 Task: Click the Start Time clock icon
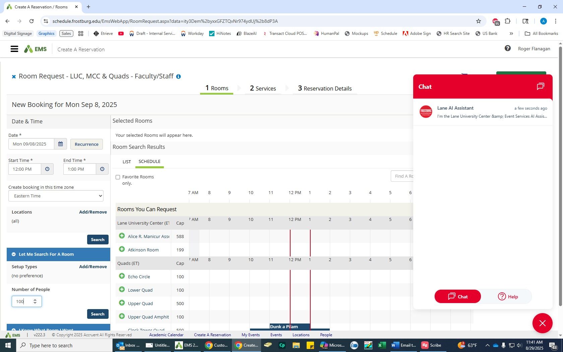point(47,169)
